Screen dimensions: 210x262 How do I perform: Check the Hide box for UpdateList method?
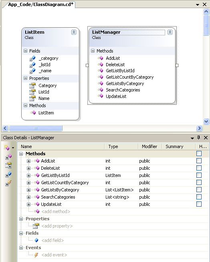tap(199, 204)
